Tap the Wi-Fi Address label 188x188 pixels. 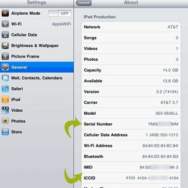pos(98,146)
